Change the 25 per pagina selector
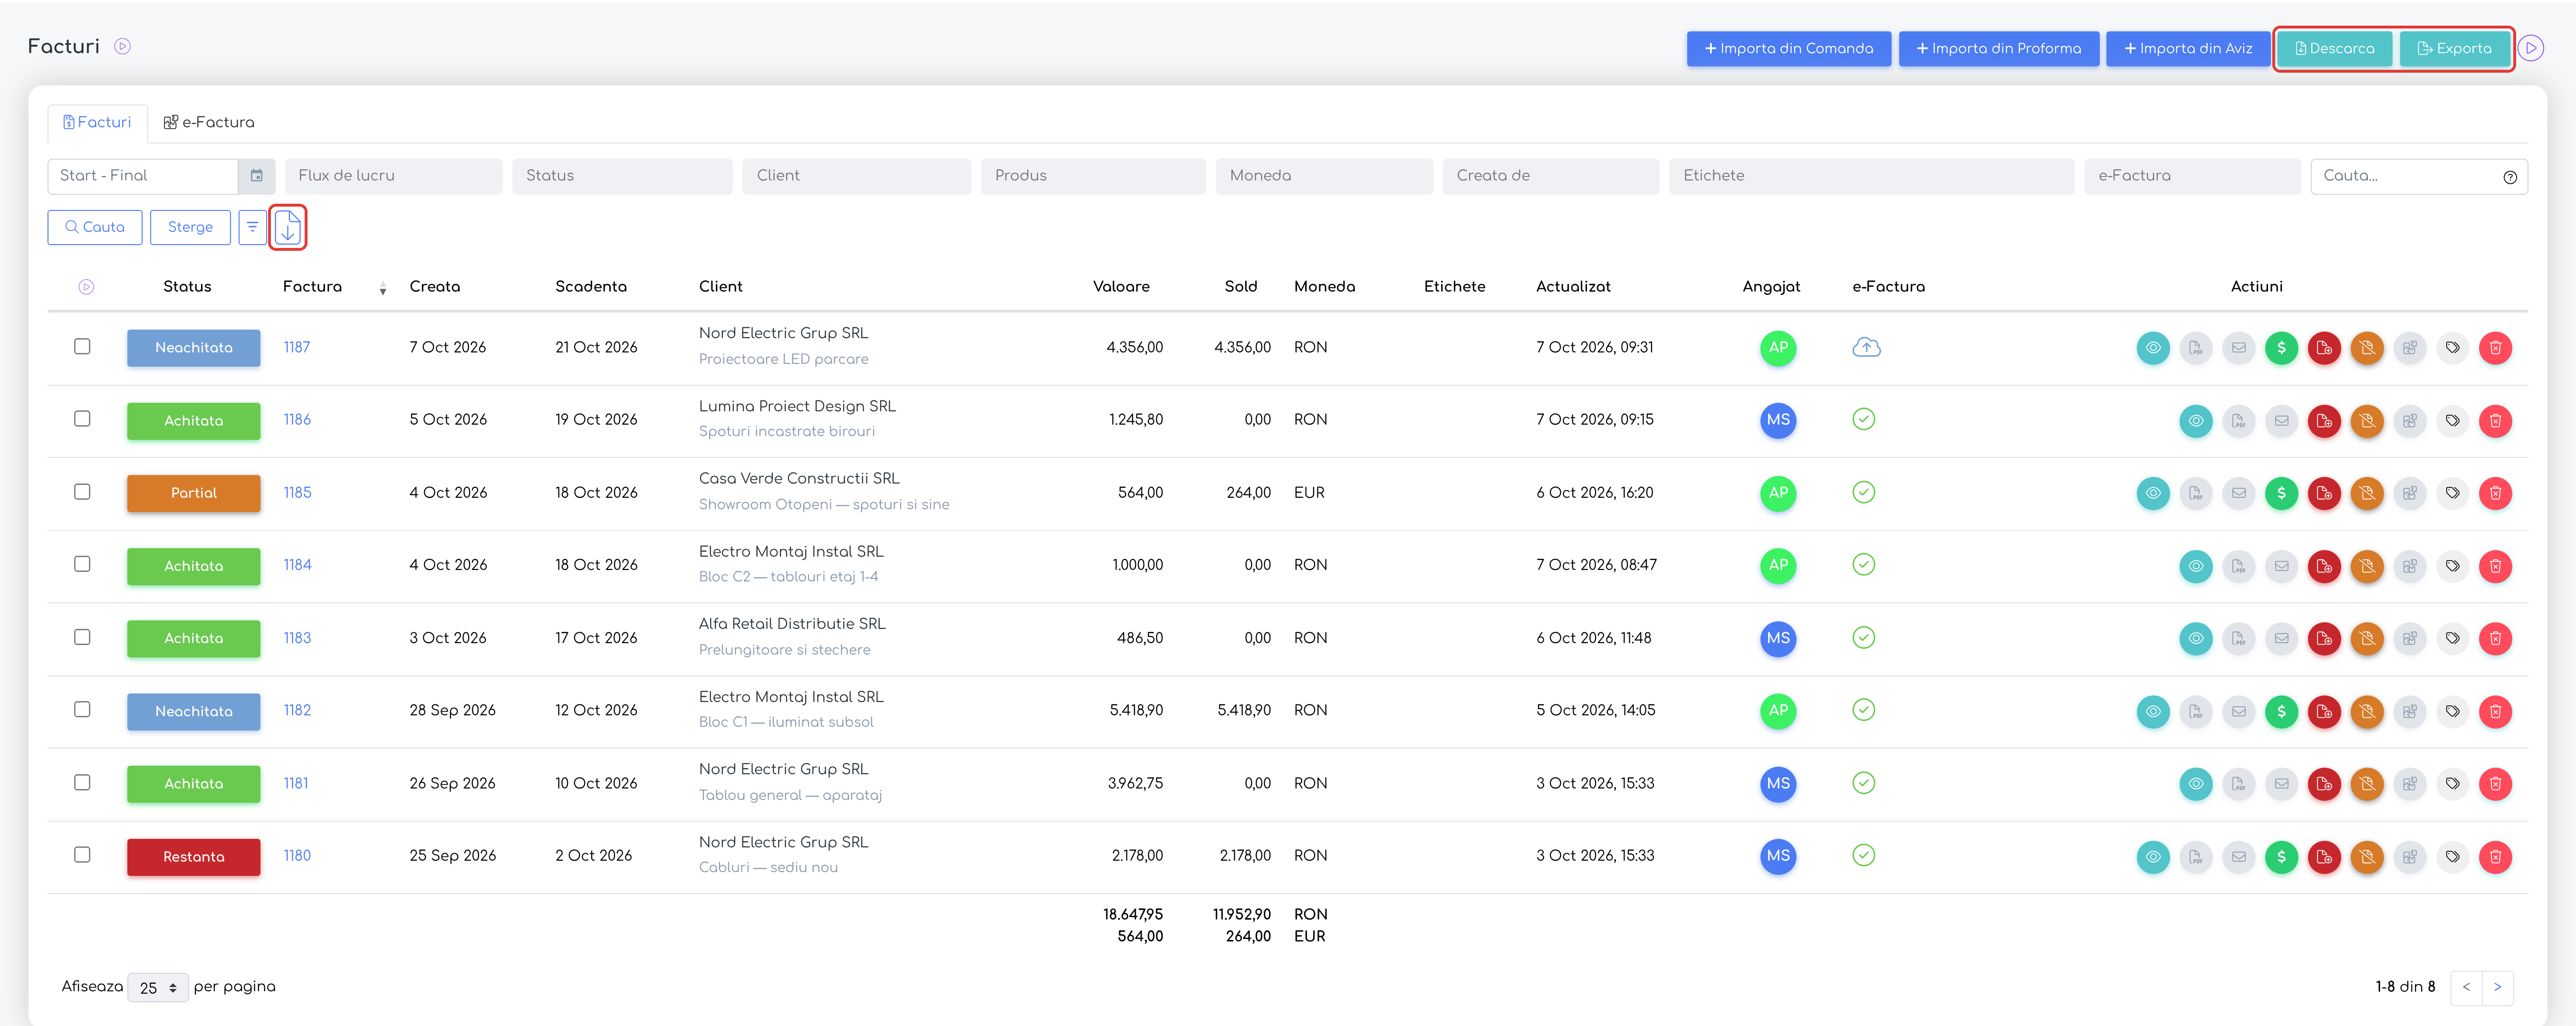 click(x=158, y=987)
